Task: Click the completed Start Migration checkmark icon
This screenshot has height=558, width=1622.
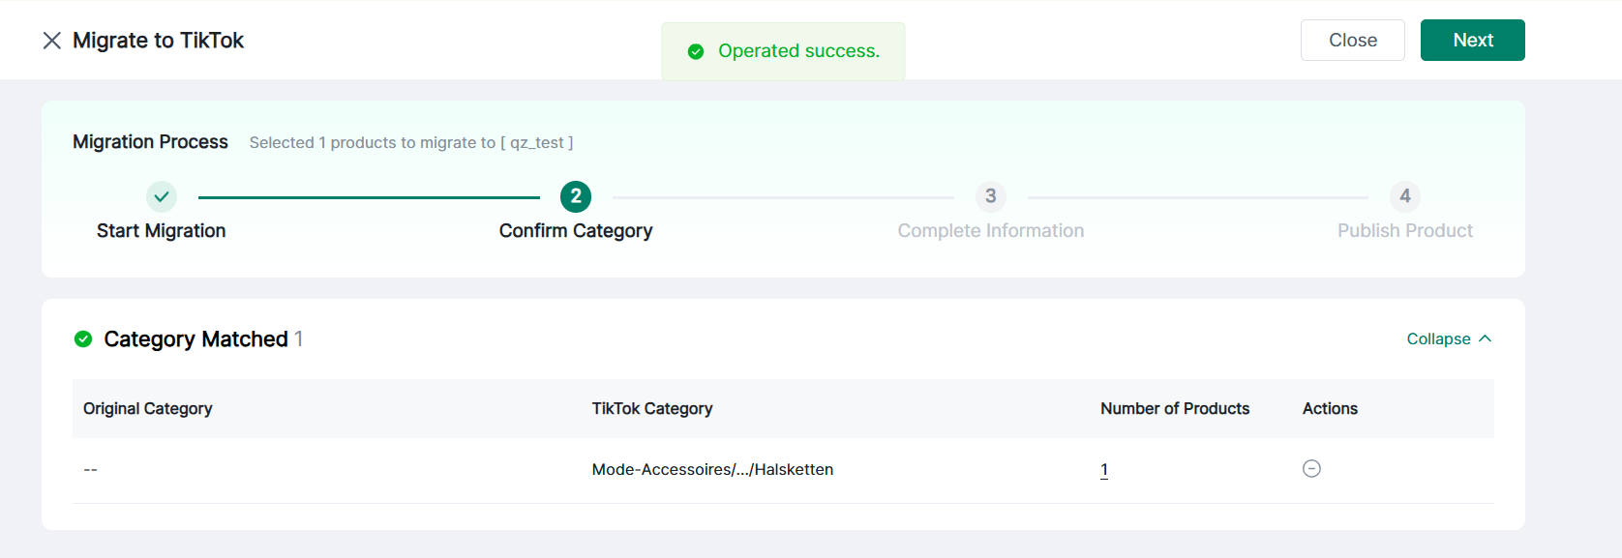Action: [x=162, y=196]
